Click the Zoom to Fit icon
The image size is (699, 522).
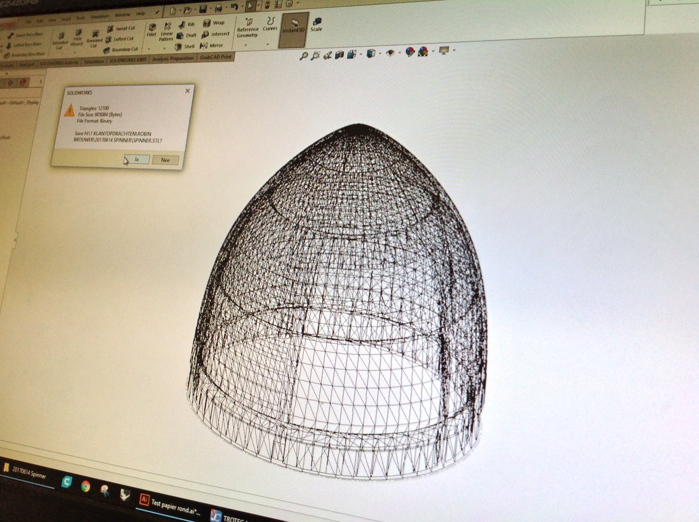coord(304,56)
